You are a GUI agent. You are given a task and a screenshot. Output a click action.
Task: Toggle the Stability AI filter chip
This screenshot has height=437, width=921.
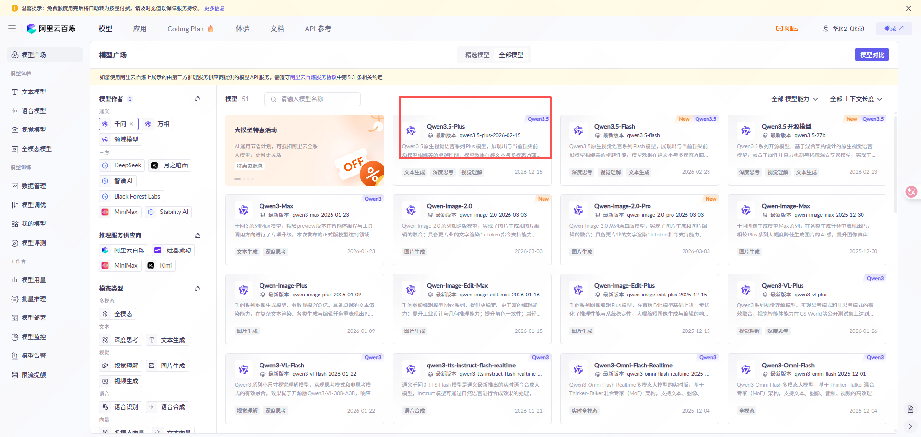[168, 212]
